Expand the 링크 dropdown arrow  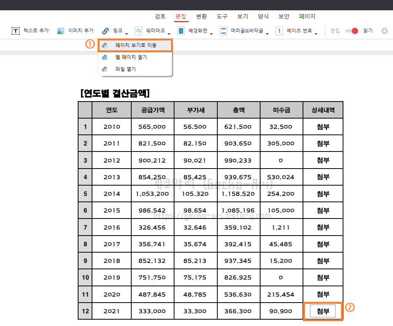tap(127, 34)
